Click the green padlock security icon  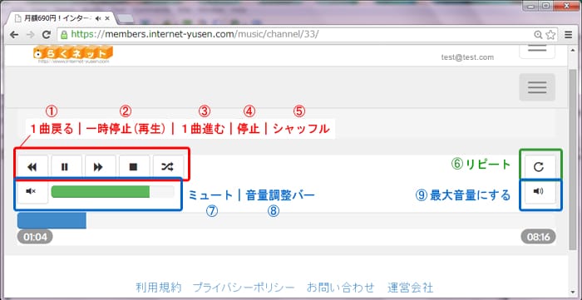coord(64,35)
